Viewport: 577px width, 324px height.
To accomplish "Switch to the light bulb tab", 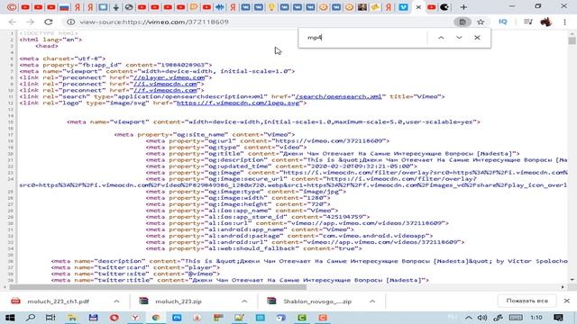I will pyautogui.click(x=271, y=7).
